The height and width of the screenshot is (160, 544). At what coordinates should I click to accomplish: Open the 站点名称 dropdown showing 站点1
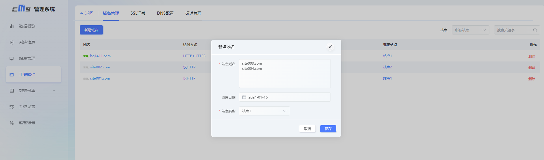tap(264, 111)
